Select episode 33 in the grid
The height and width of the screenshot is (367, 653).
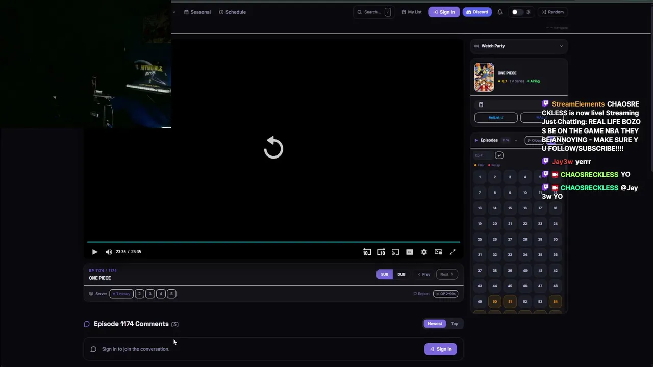(510, 255)
